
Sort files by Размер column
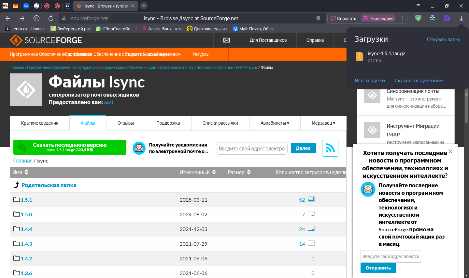(x=239, y=172)
